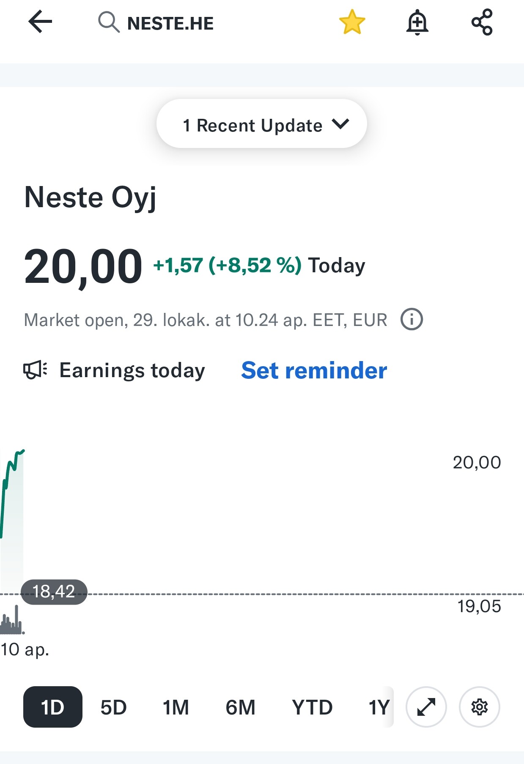Screen dimensions: 524x764
Task: Expand chart to full screen
Action: pos(426,707)
